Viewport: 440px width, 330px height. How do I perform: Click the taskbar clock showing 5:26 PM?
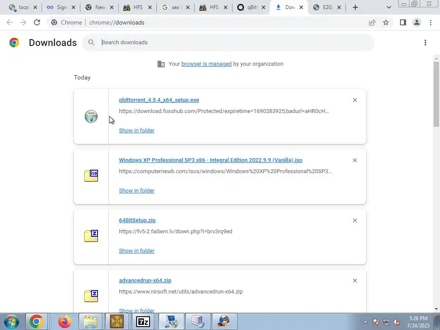coord(418,322)
